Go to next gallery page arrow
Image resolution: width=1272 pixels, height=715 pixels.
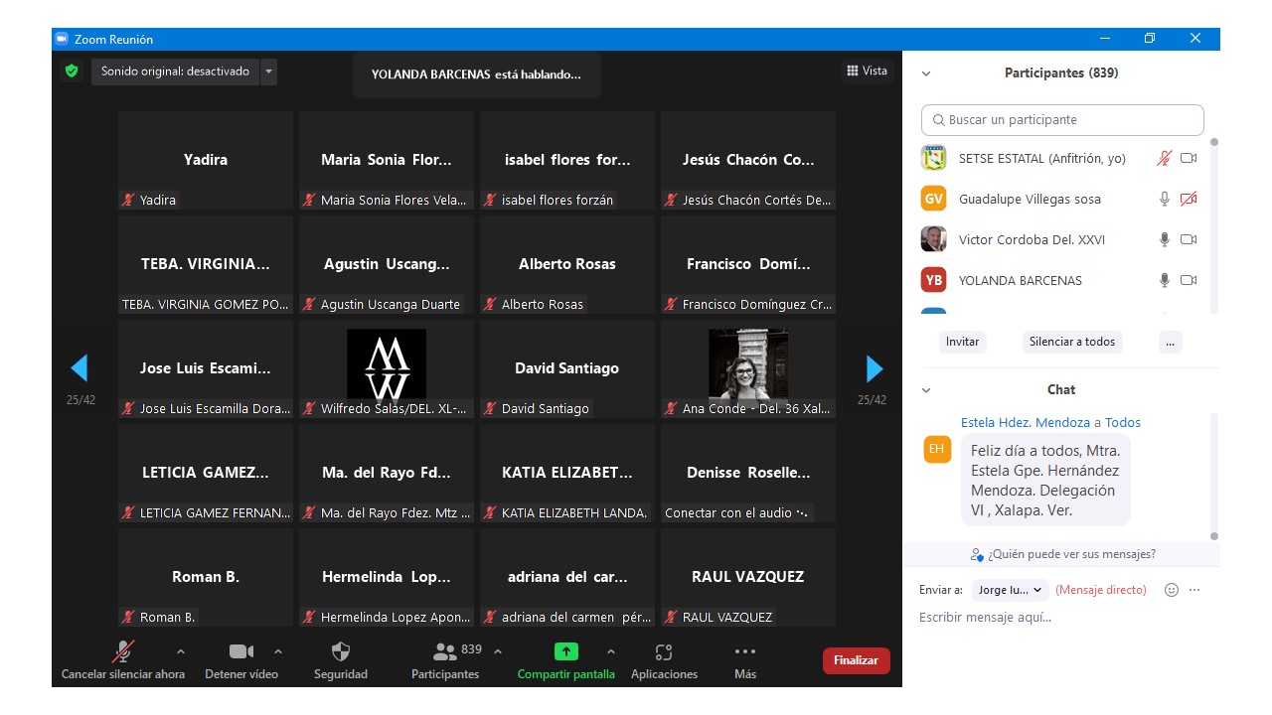click(874, 368)
